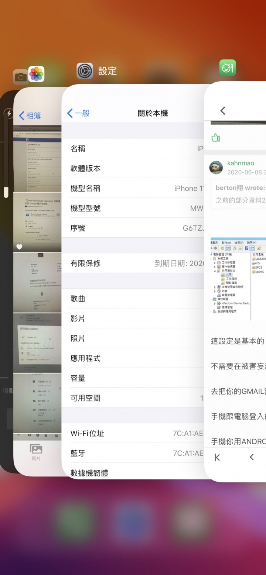Screen dimensions: 266x575
Task: Select the 應用程式 row
Action: click(133, 358)
